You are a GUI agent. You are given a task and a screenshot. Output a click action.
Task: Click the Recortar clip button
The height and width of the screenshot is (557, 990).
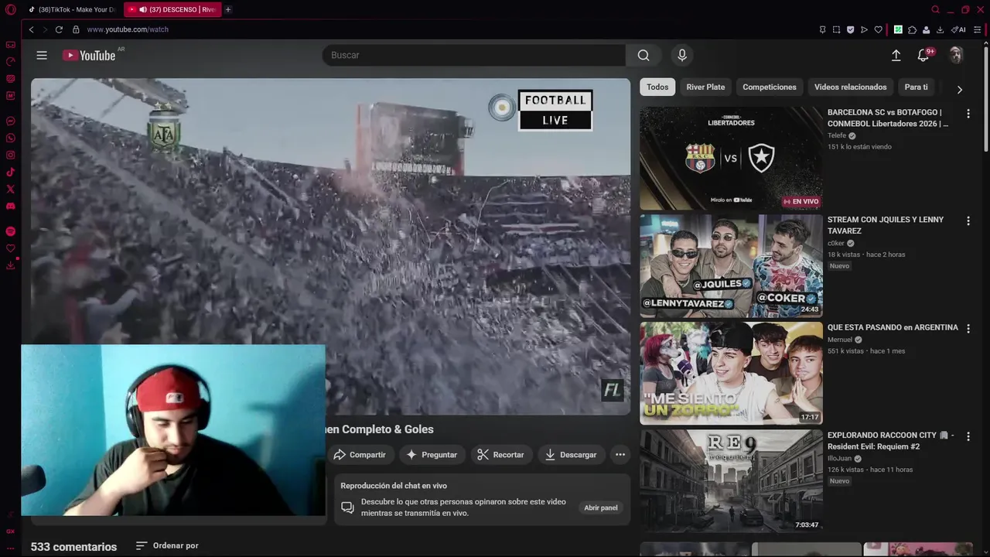pos(500,455)
